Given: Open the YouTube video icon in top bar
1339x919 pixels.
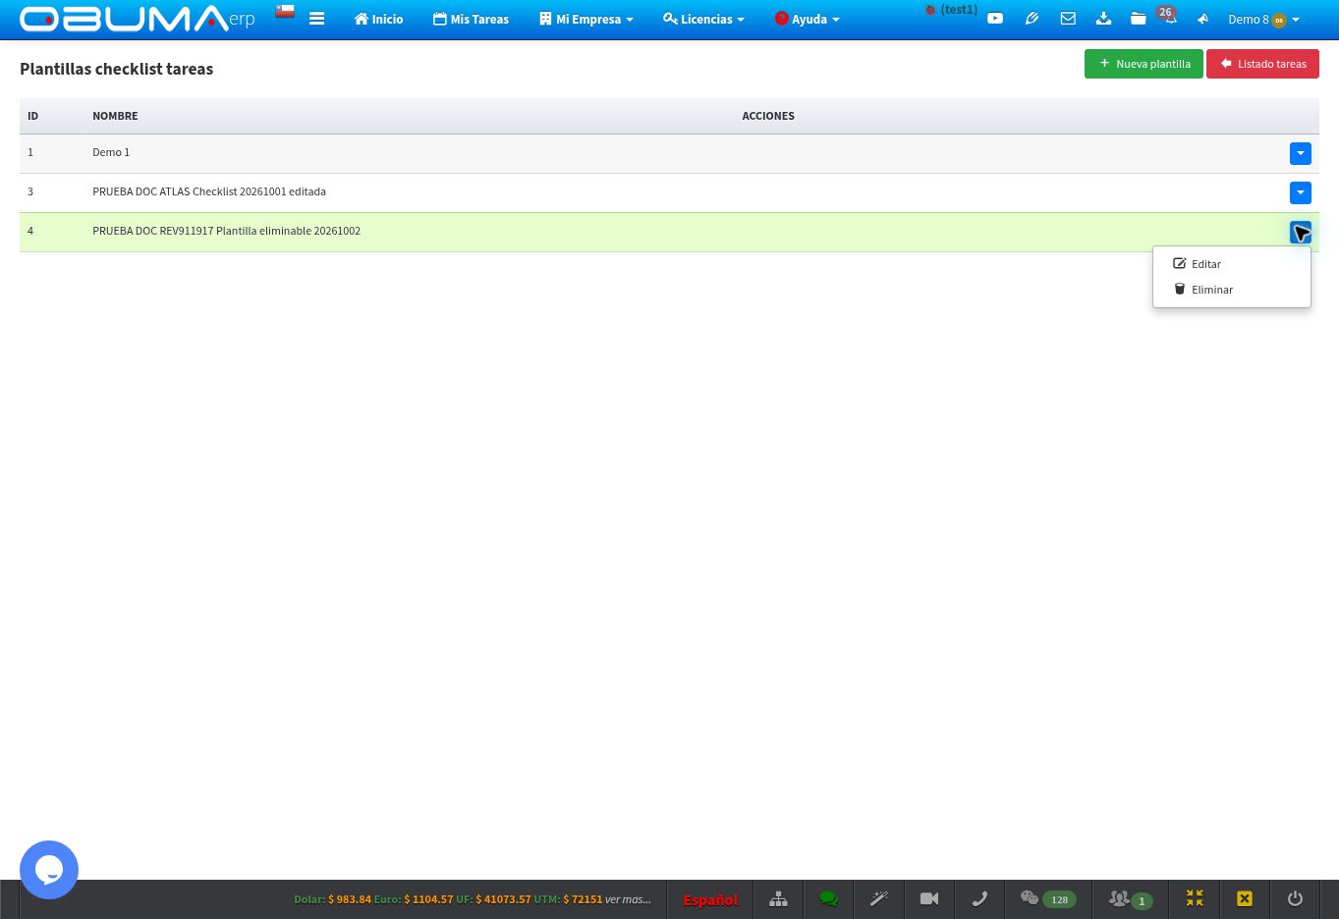Looking at the screenshot, I should click(995, 19).
